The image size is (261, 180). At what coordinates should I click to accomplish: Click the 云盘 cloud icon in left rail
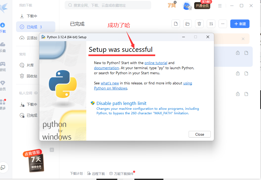tap(3, 47)
